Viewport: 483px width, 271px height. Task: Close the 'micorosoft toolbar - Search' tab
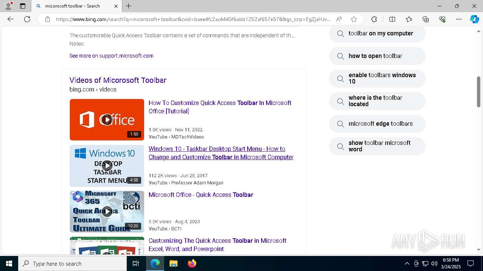[x=116, y=6]
